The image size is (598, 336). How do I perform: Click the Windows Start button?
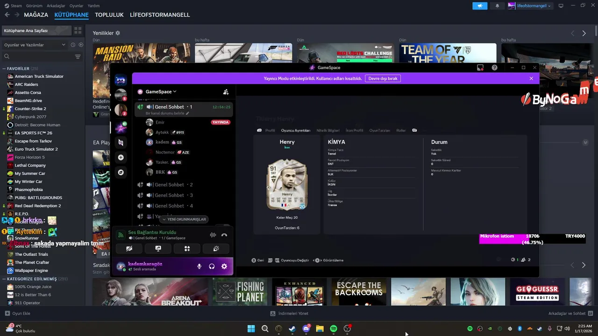(251, 329)
